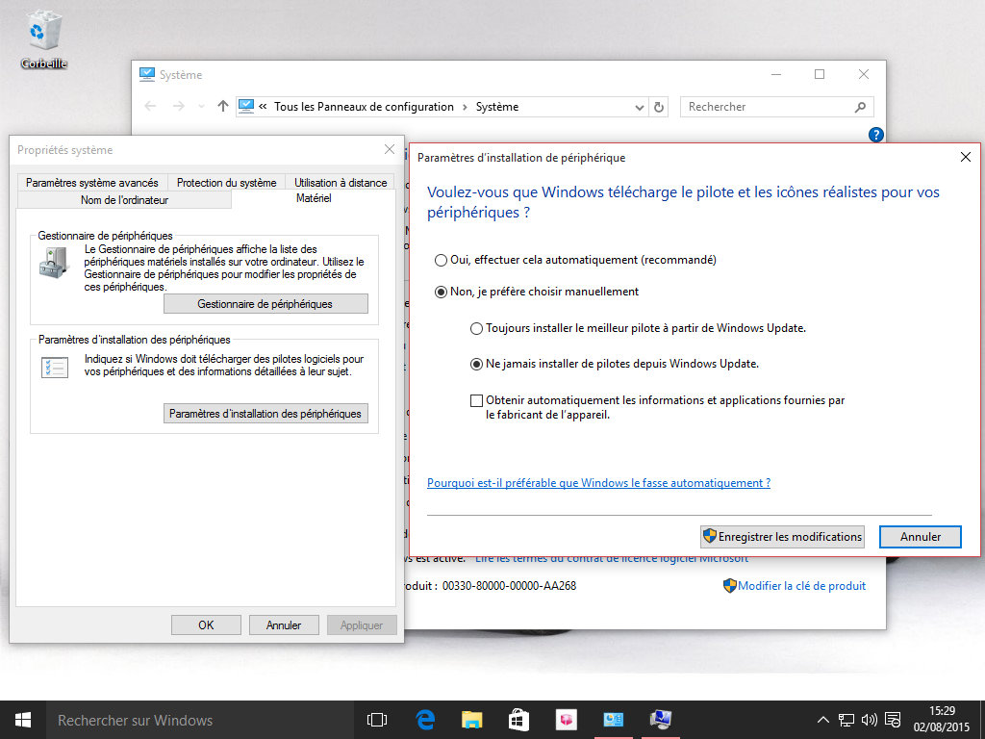Image resolution: width=985 pixels, height=739 pixels.
Task: Click Enregistrer les modifications button
Action: 782,537
